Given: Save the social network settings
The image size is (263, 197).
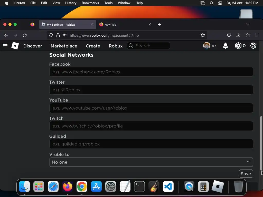Looking at the screenshot, I should [x=246, y=174].
